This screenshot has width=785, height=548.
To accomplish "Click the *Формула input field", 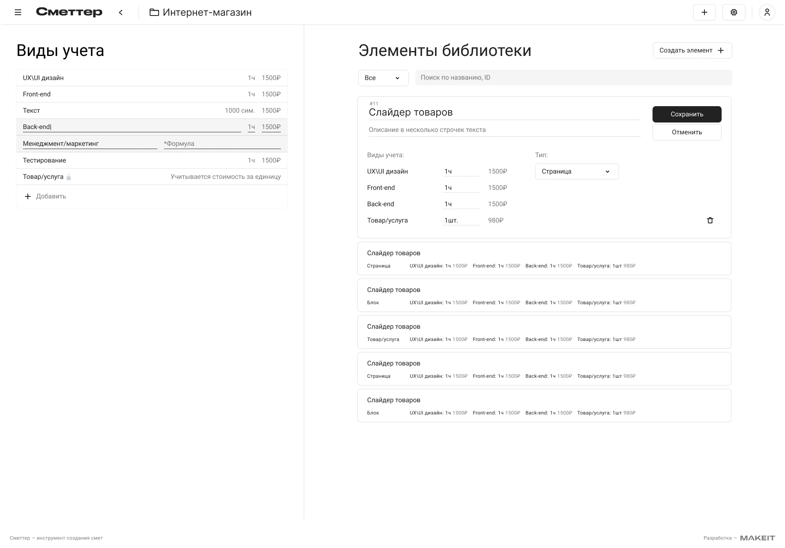I will click(222, 144).
